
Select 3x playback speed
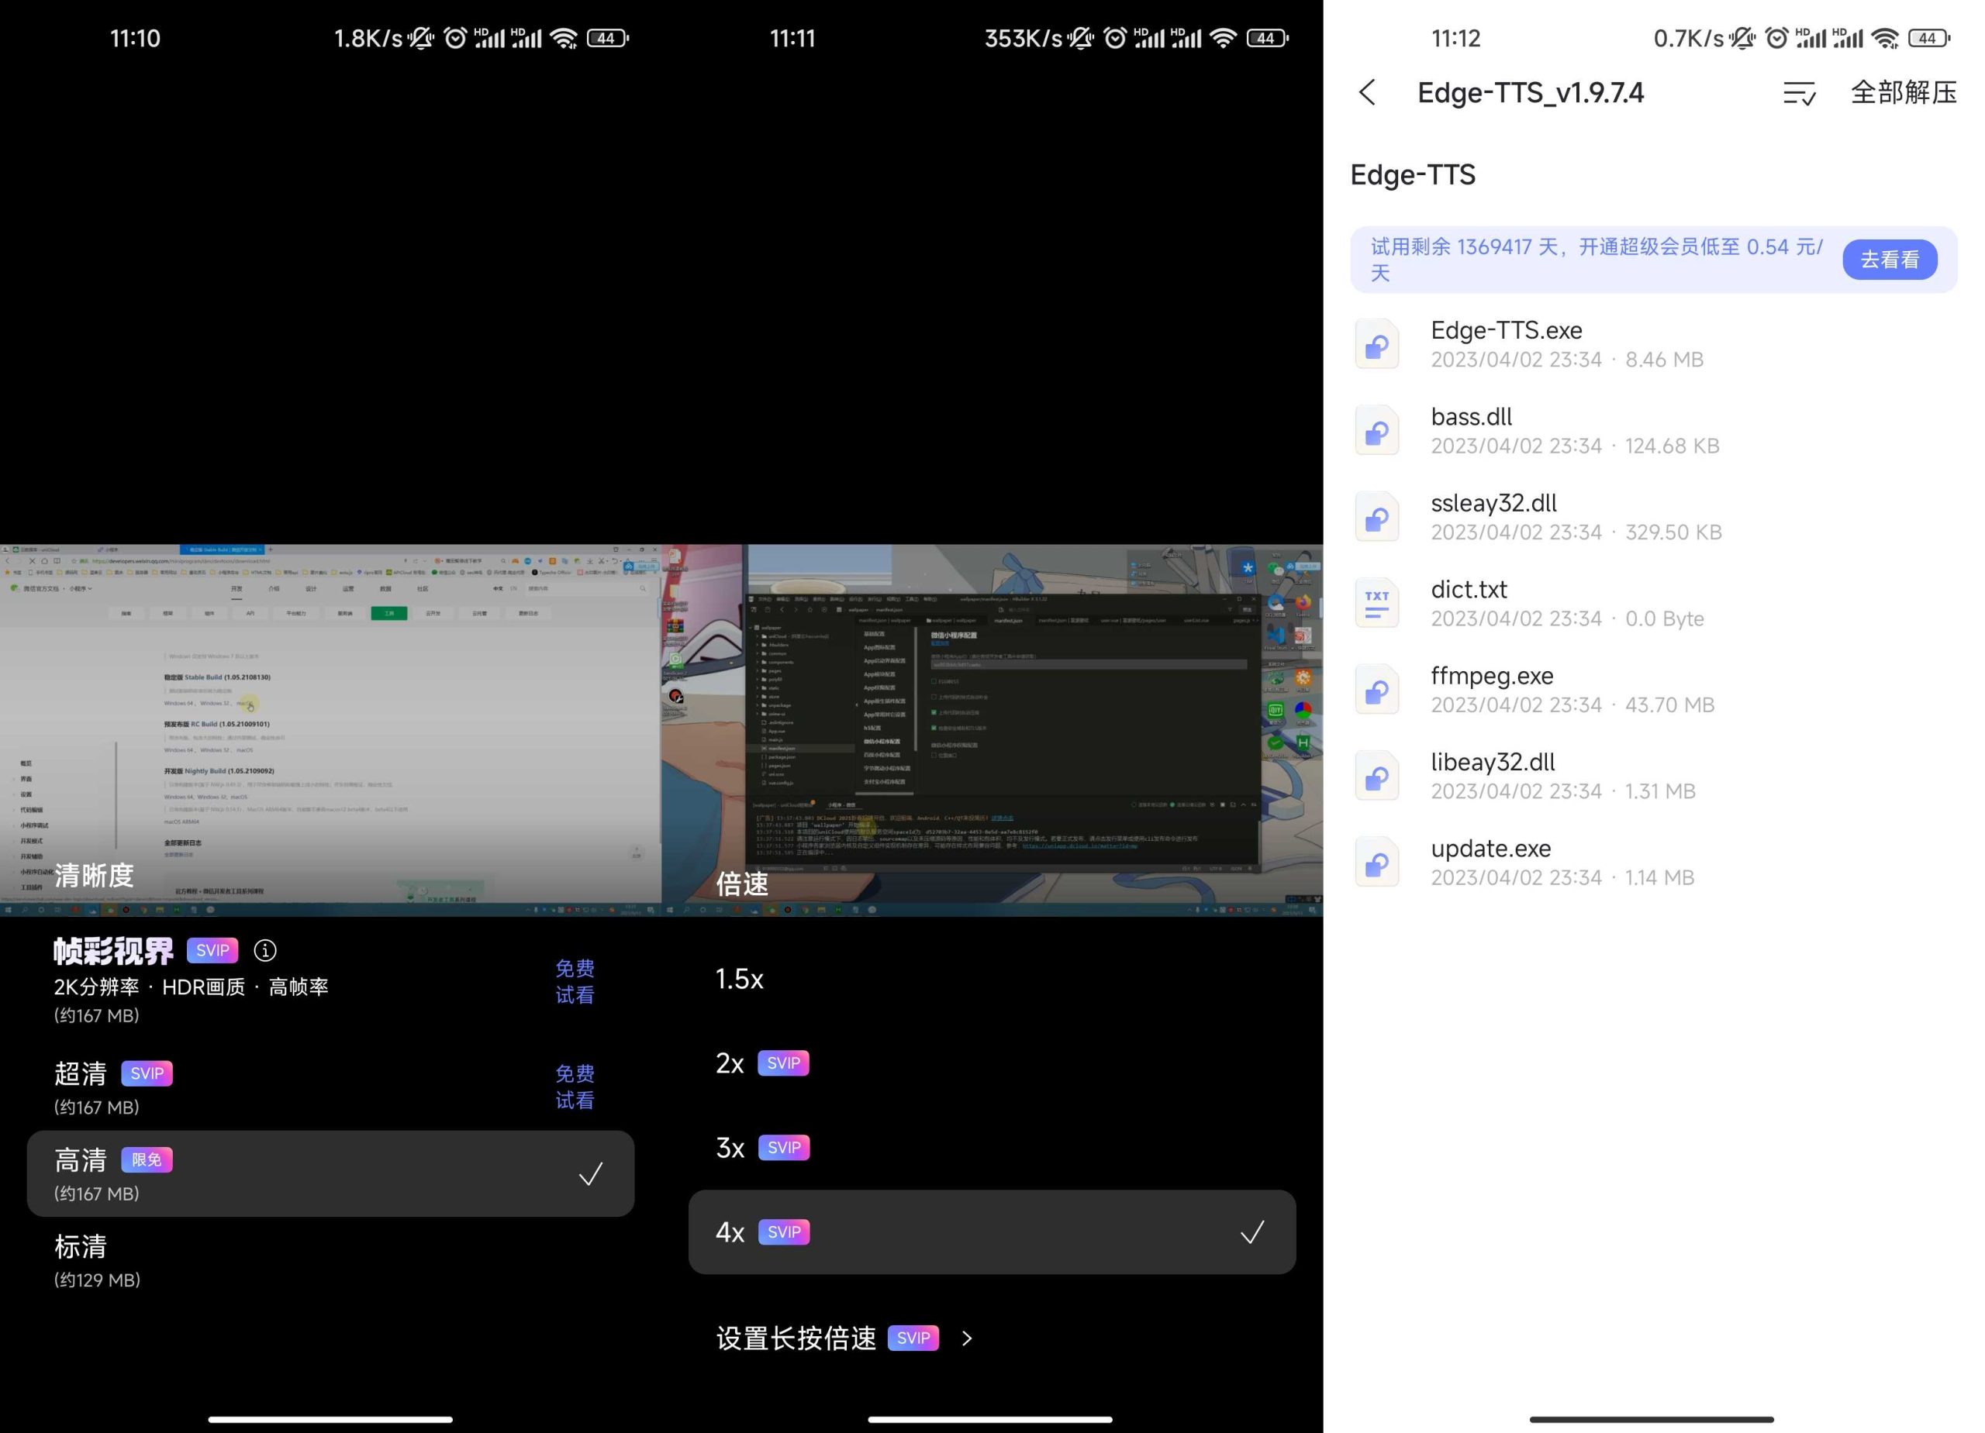(x=992, y=1148)
